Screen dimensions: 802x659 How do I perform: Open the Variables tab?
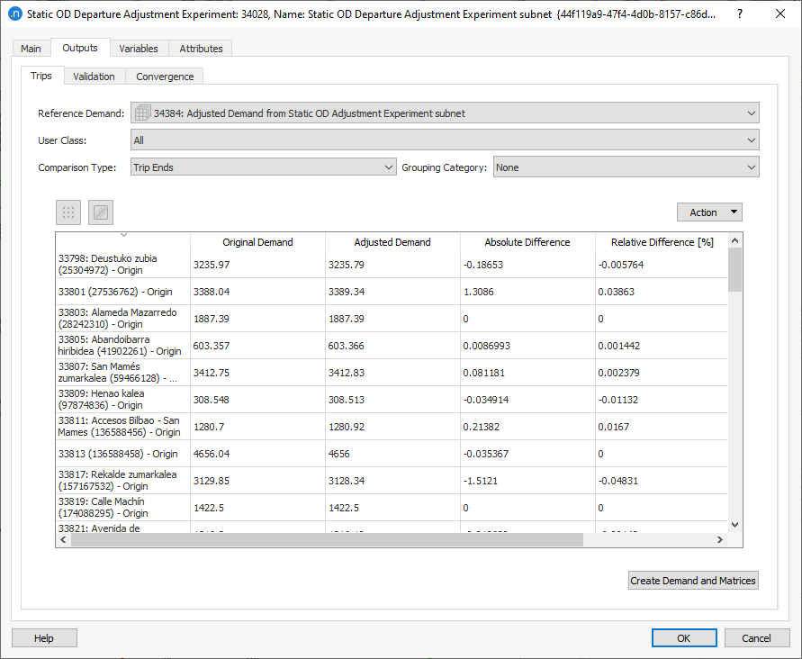click(x=139, y=48)
